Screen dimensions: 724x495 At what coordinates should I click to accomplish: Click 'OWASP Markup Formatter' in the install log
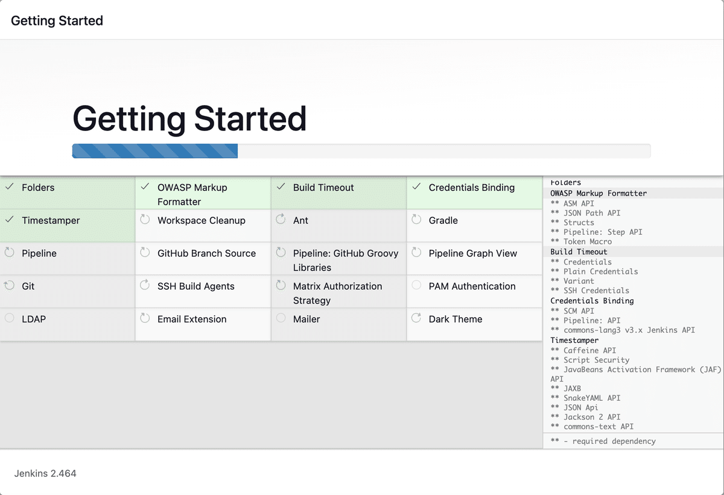[599, 194]
